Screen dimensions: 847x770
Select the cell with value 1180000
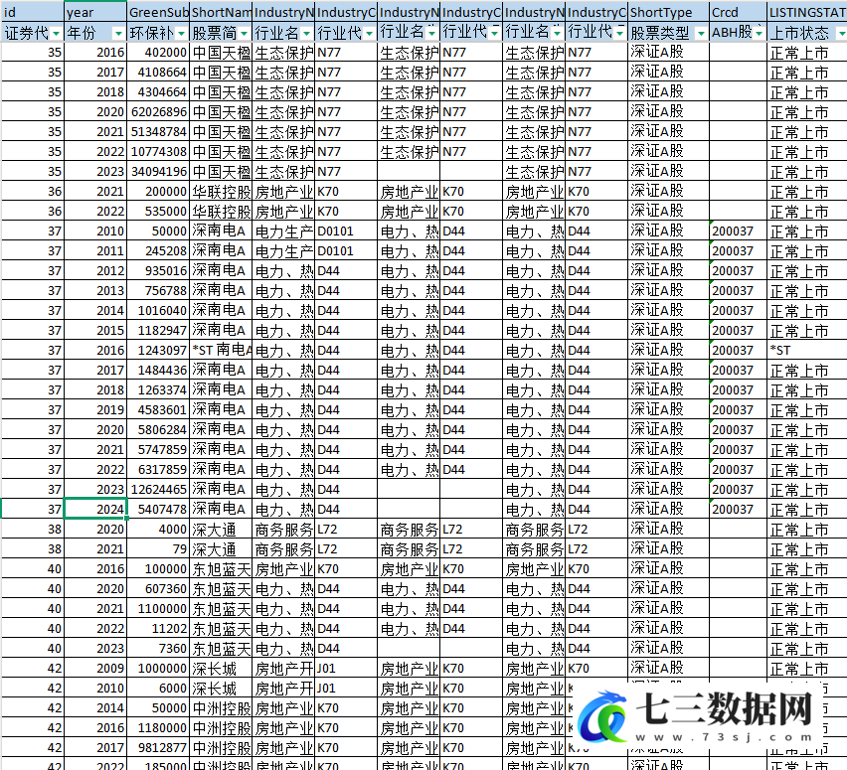[158, 728]
